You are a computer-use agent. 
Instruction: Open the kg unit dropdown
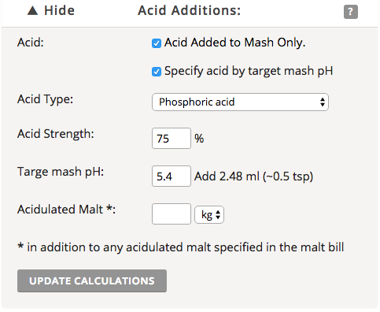tap(209, 215)
